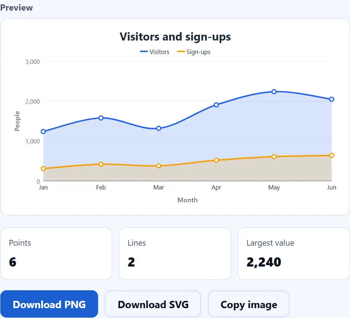
Task: Toggle the Sign-ups legend entry
Action: click(194, 52)
